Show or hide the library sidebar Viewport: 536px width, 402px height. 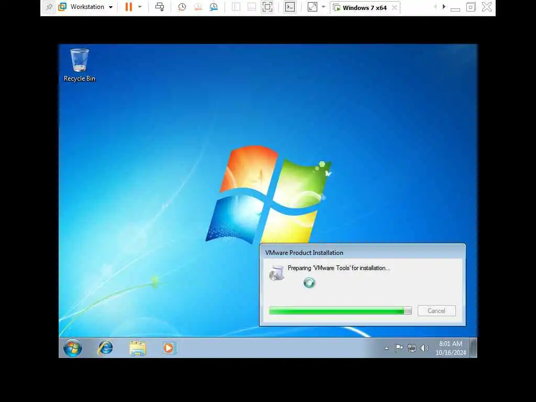pyautogui.click(x=236, y=7)
